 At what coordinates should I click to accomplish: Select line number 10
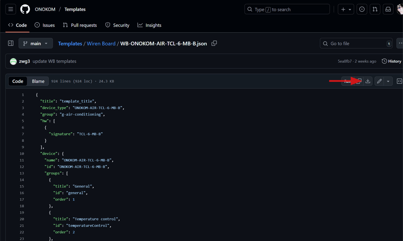point(22,154)
